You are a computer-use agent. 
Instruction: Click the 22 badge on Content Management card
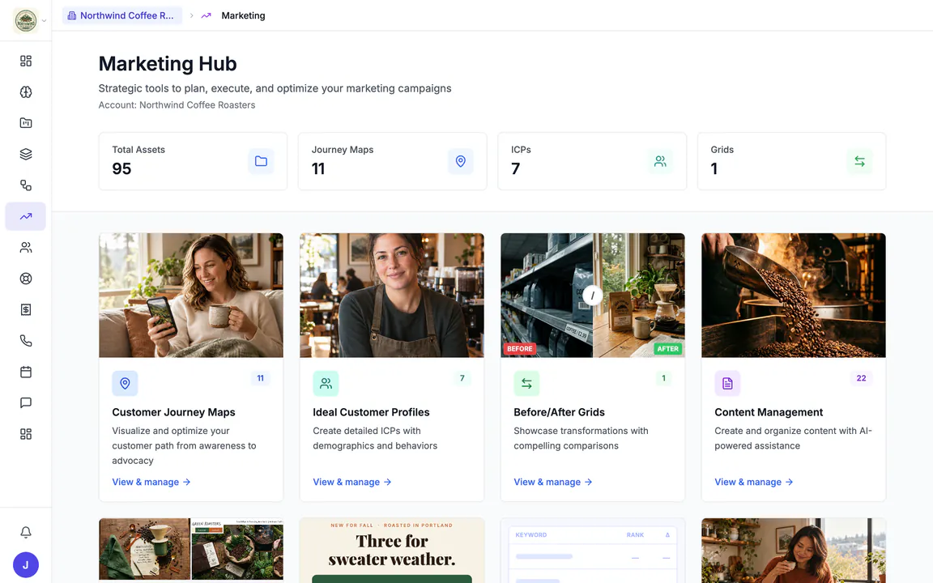coord(861,378)
